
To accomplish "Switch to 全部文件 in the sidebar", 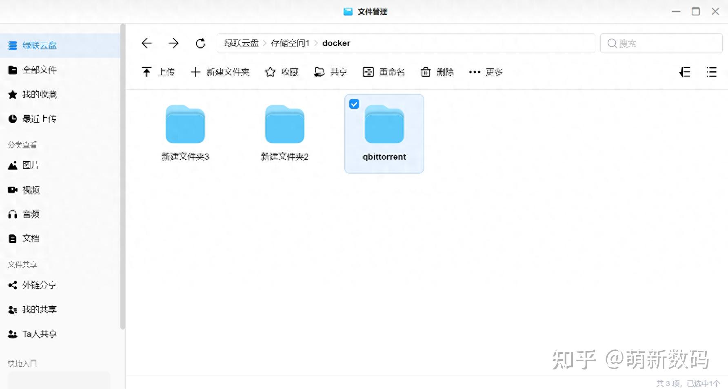I will point(39,70).
